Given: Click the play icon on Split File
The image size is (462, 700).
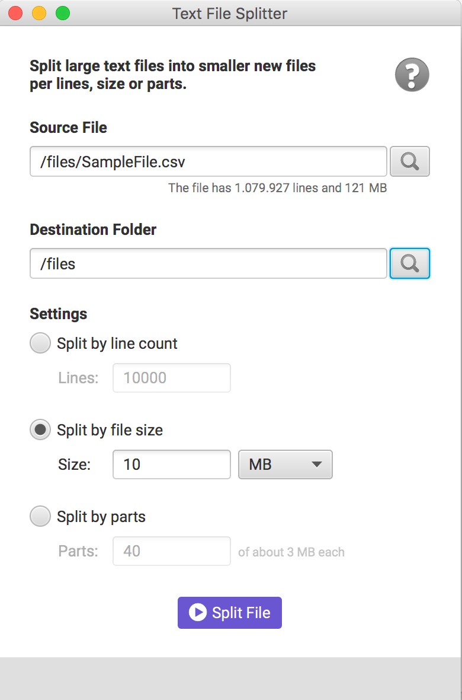Looking at the screenshot, I should 197,613.
